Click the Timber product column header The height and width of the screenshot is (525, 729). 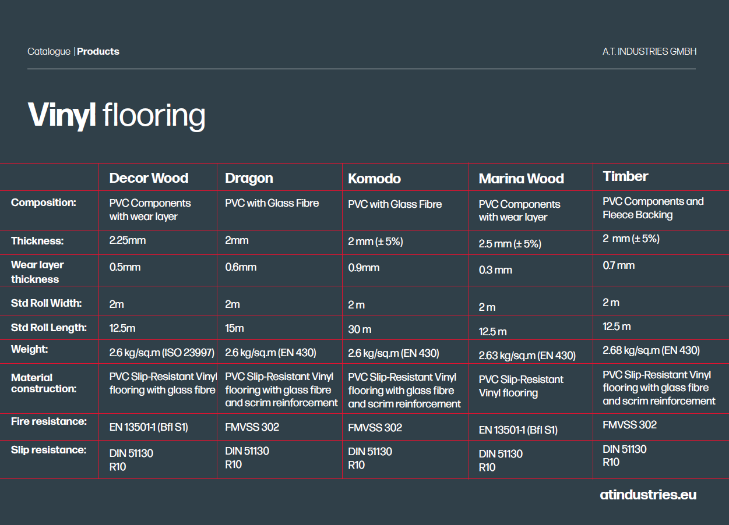pos(625,176)
